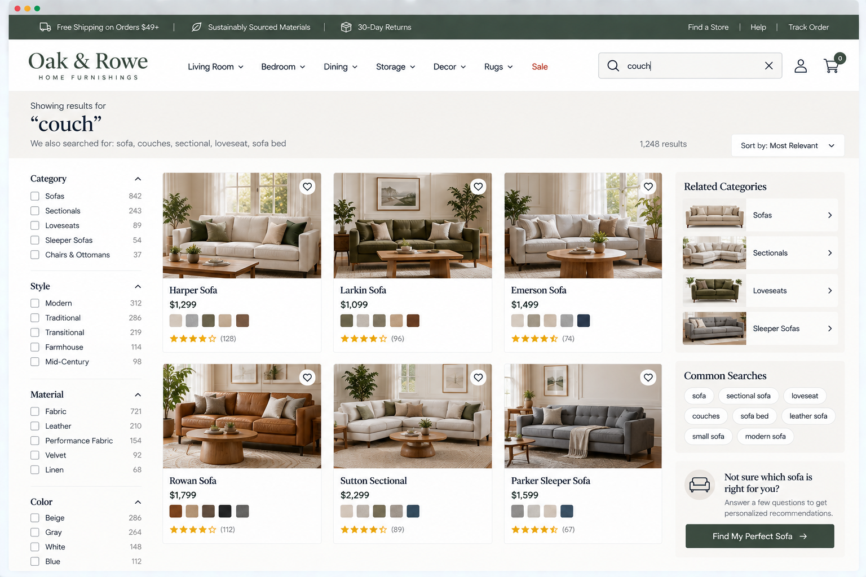Screen dimensions: 866x577
Task: Check the Leather material filter
Action: pyautogui.click(x=35, y=426)
